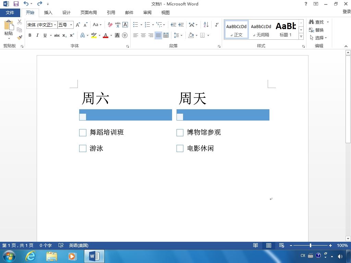Clear all formatting with eraser icon

pyautogui.click(x=110, y=25)
